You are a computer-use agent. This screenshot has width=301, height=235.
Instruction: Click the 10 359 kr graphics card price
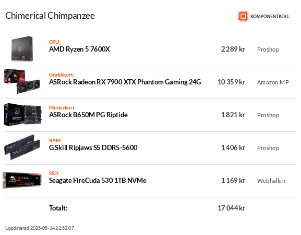point(231,82)
